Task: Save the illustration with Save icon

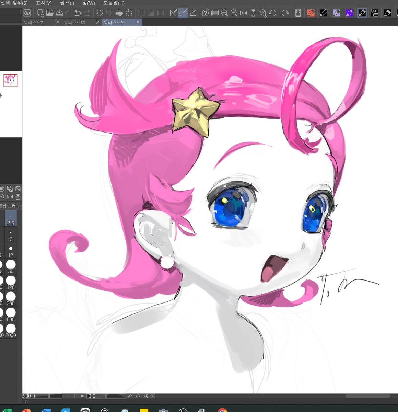Action: [x=59, y=13]
